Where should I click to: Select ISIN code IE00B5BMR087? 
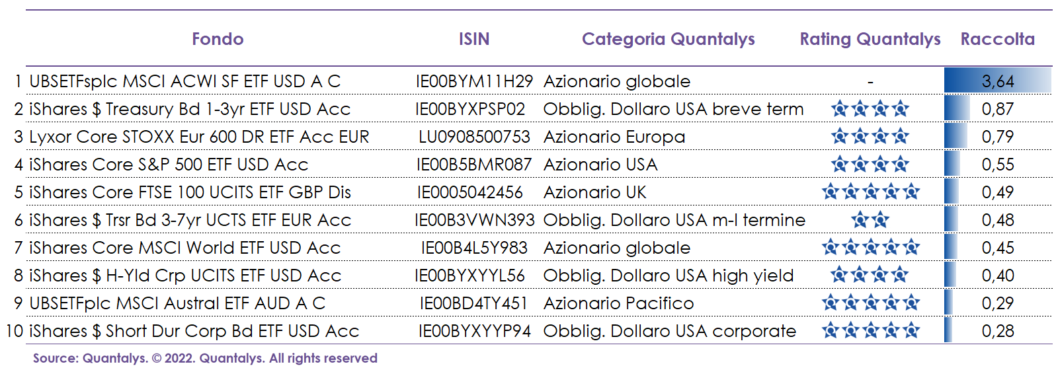pos(473,165)
